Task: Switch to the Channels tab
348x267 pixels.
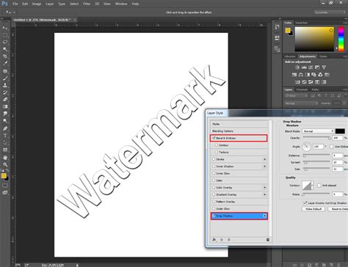Action: pyautogui.click(x=302, y=89)
